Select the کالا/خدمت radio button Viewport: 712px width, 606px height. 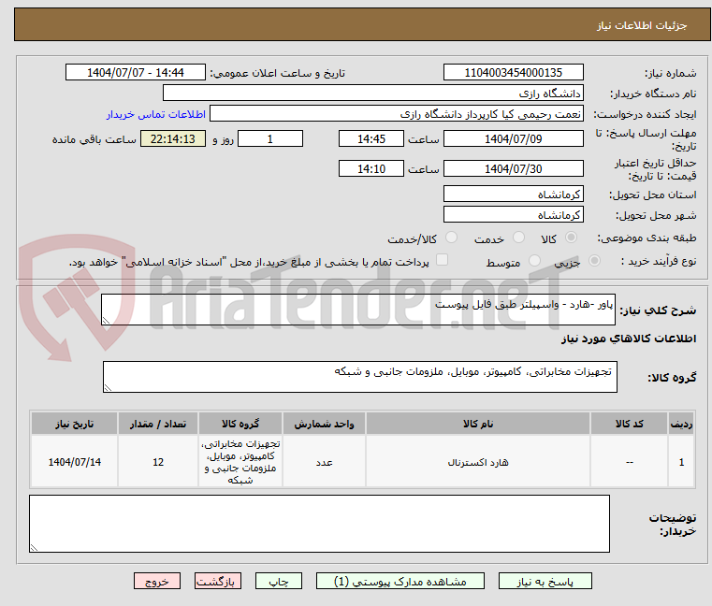pos(451,238)
